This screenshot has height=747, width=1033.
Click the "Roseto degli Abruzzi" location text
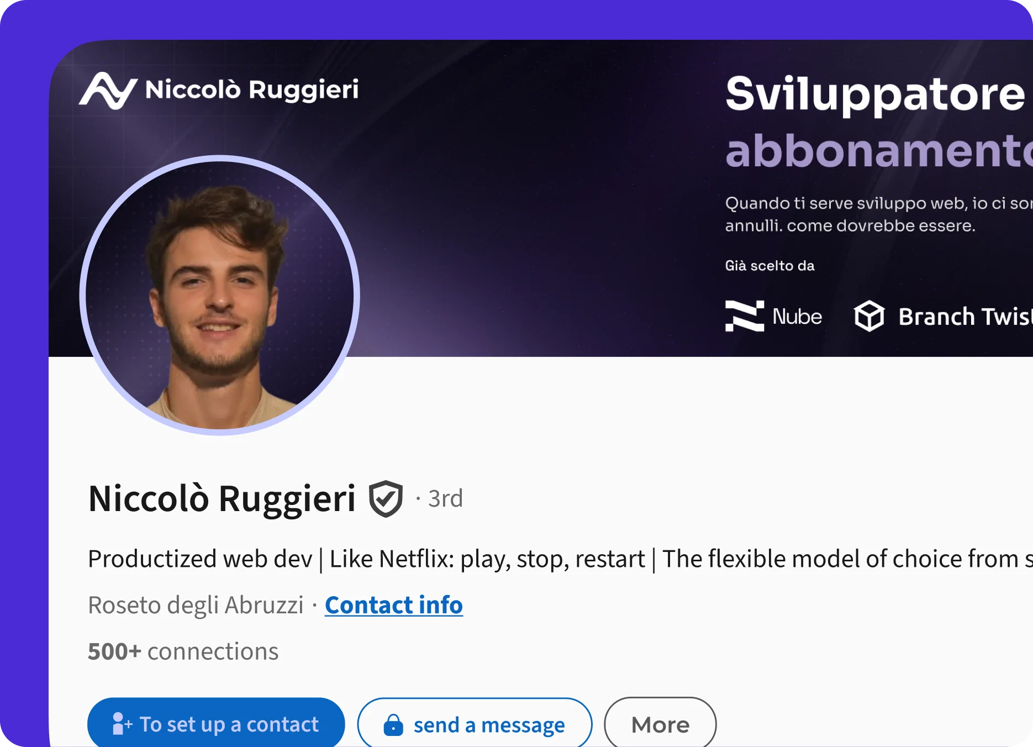tap(196, 605)
